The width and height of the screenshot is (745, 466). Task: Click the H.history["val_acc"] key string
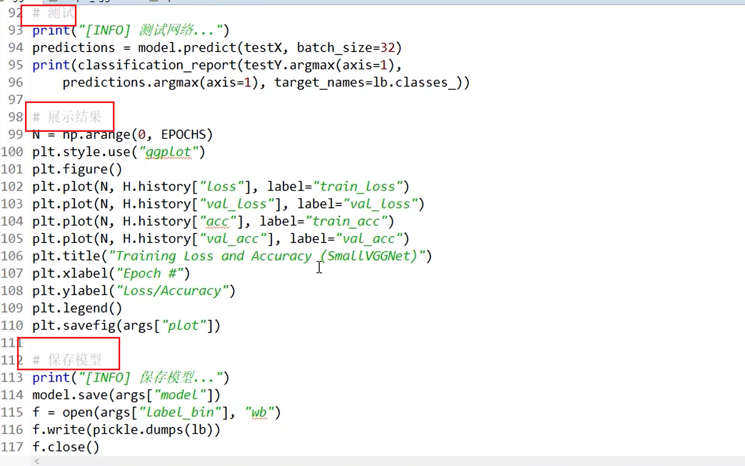[x=232, y=238]
